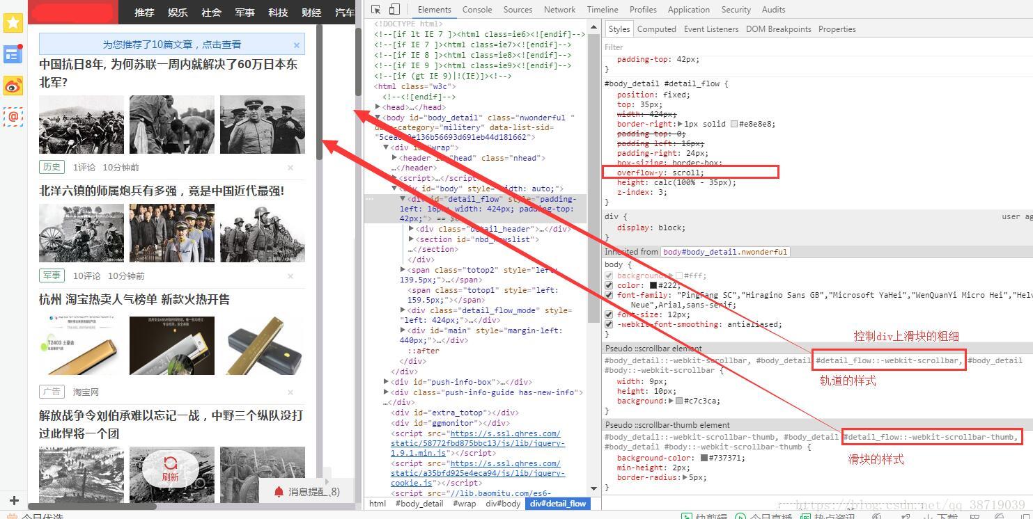Expand the header id="head" element
1033x519 pixels.
(395, 158)
